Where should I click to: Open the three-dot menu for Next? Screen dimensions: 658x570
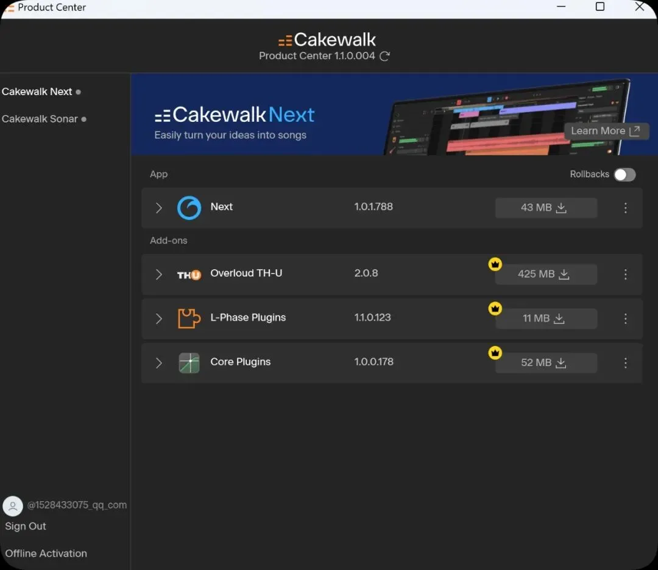point(625,208)
